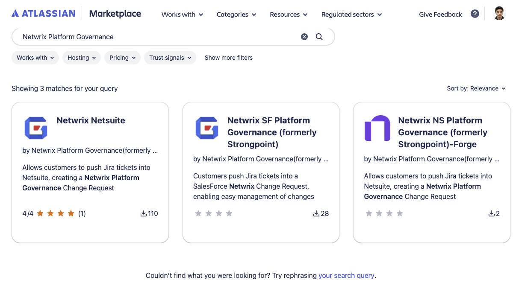Viewport: 513px width, 283px height.
Task: Click the profile avatar in the top right
Action: (499, 13)
